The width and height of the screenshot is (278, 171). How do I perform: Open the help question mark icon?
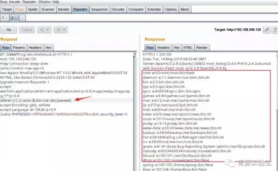275,30
